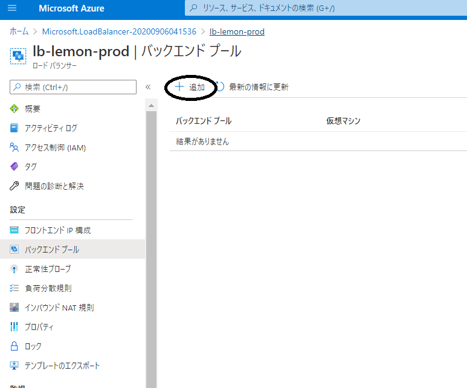
Task: Click the アクセス制御 (IAM) people icon
Action: click(x=14, y=147)
